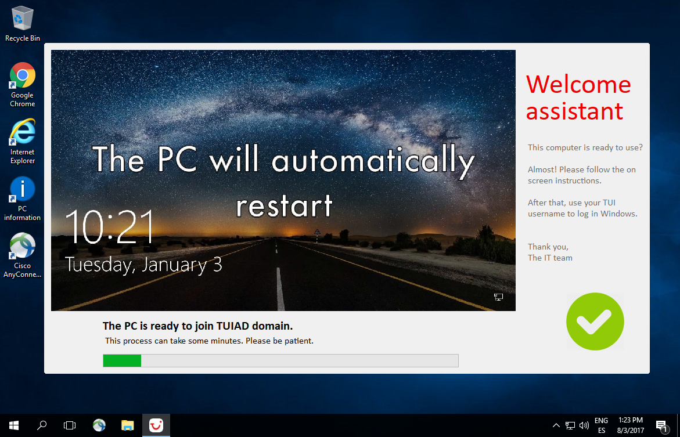Click "This computer is ready to use?" text
680x437 pixels.
(x=585, y=147)
